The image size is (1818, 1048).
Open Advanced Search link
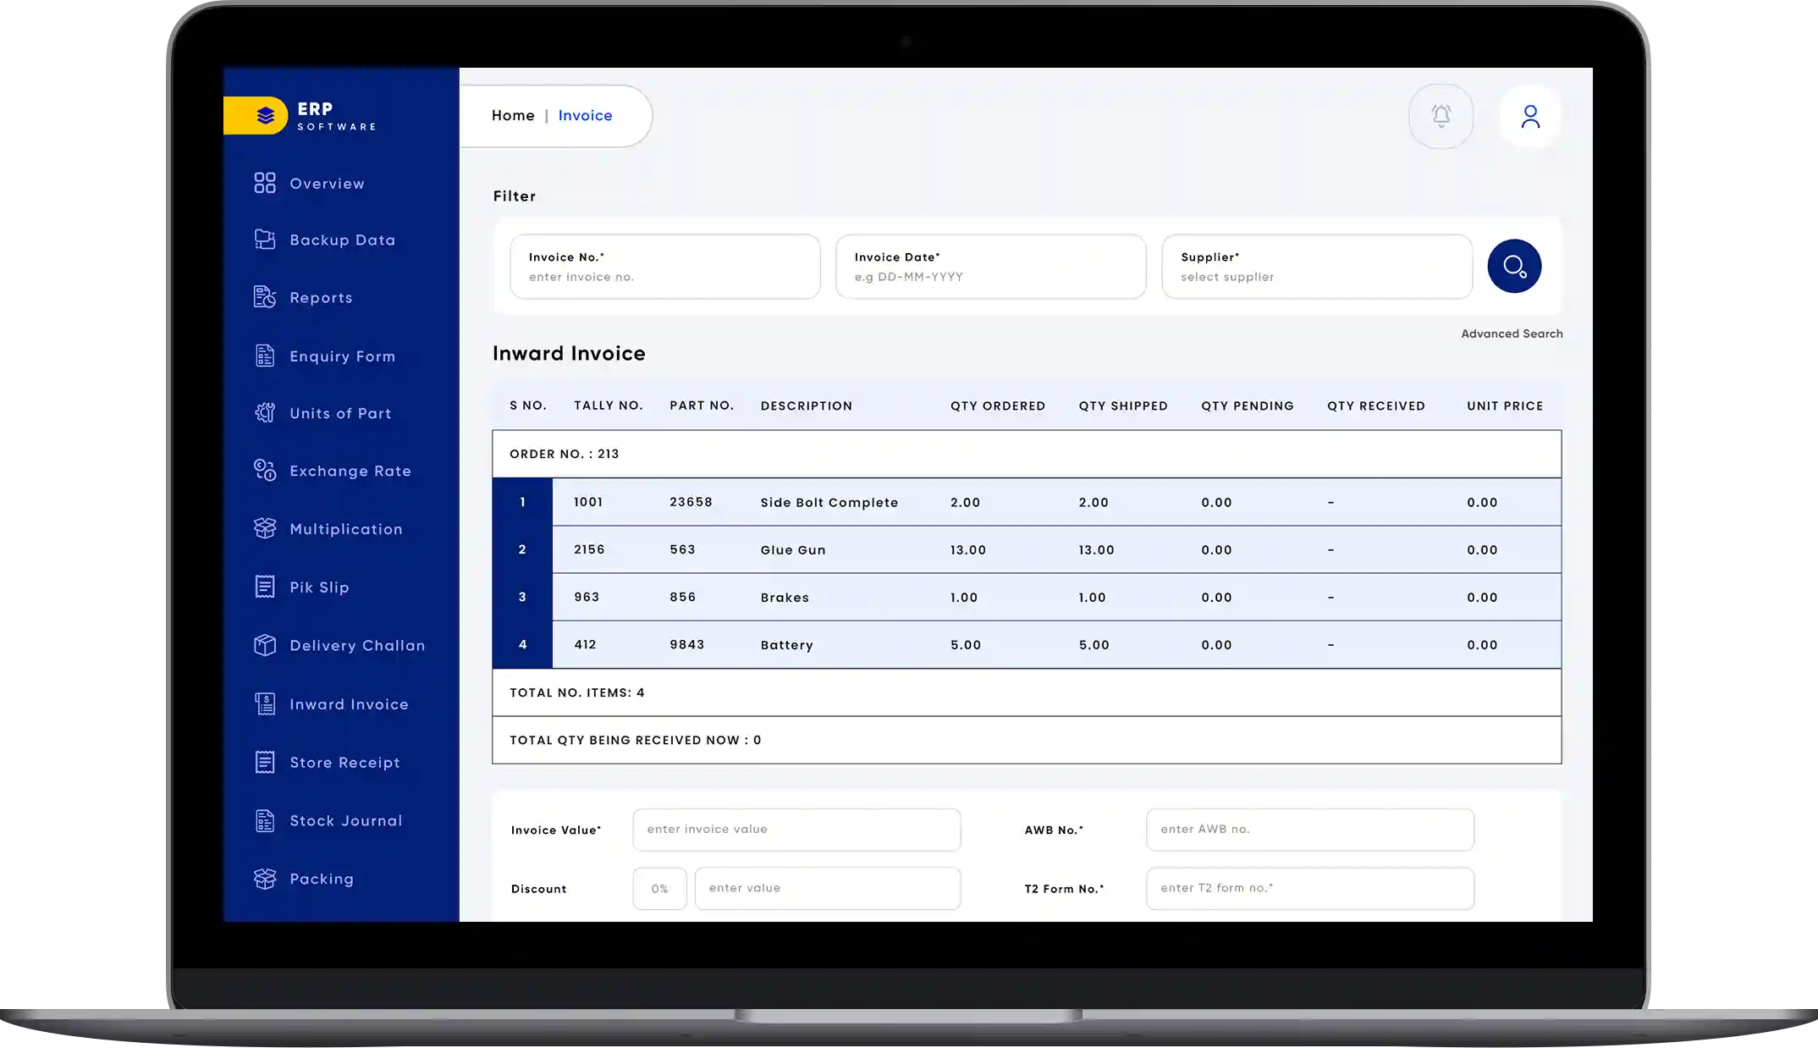(x=1512, y=334)
